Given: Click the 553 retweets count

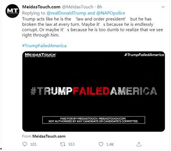Looking at the screenshot, I should pyautogui.click(x=71, y=144).
